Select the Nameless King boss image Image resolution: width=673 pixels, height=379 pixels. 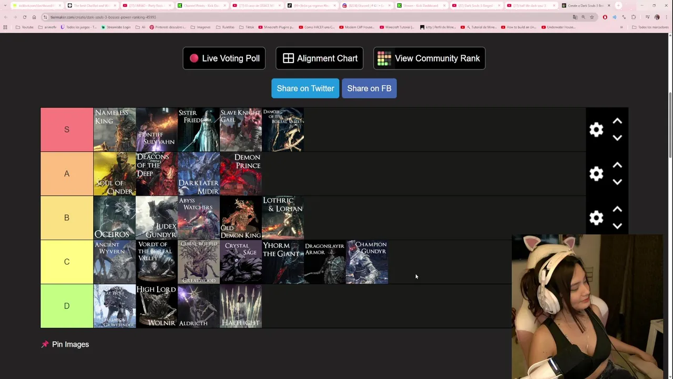[x=115, y=129]
